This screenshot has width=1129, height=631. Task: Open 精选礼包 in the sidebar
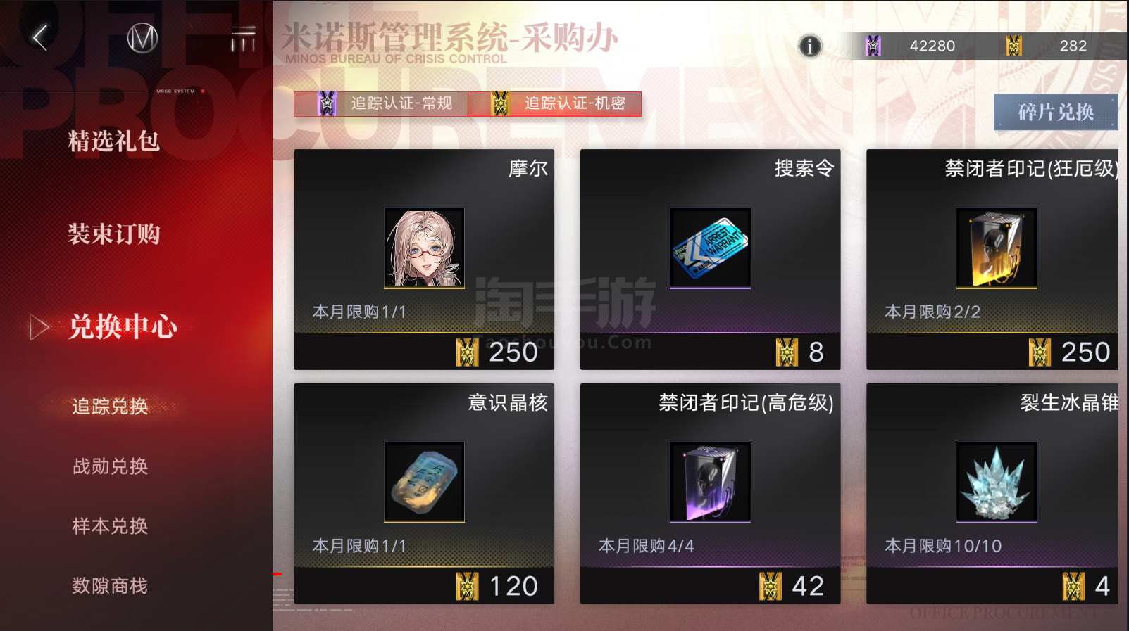(x=114, y=141)
